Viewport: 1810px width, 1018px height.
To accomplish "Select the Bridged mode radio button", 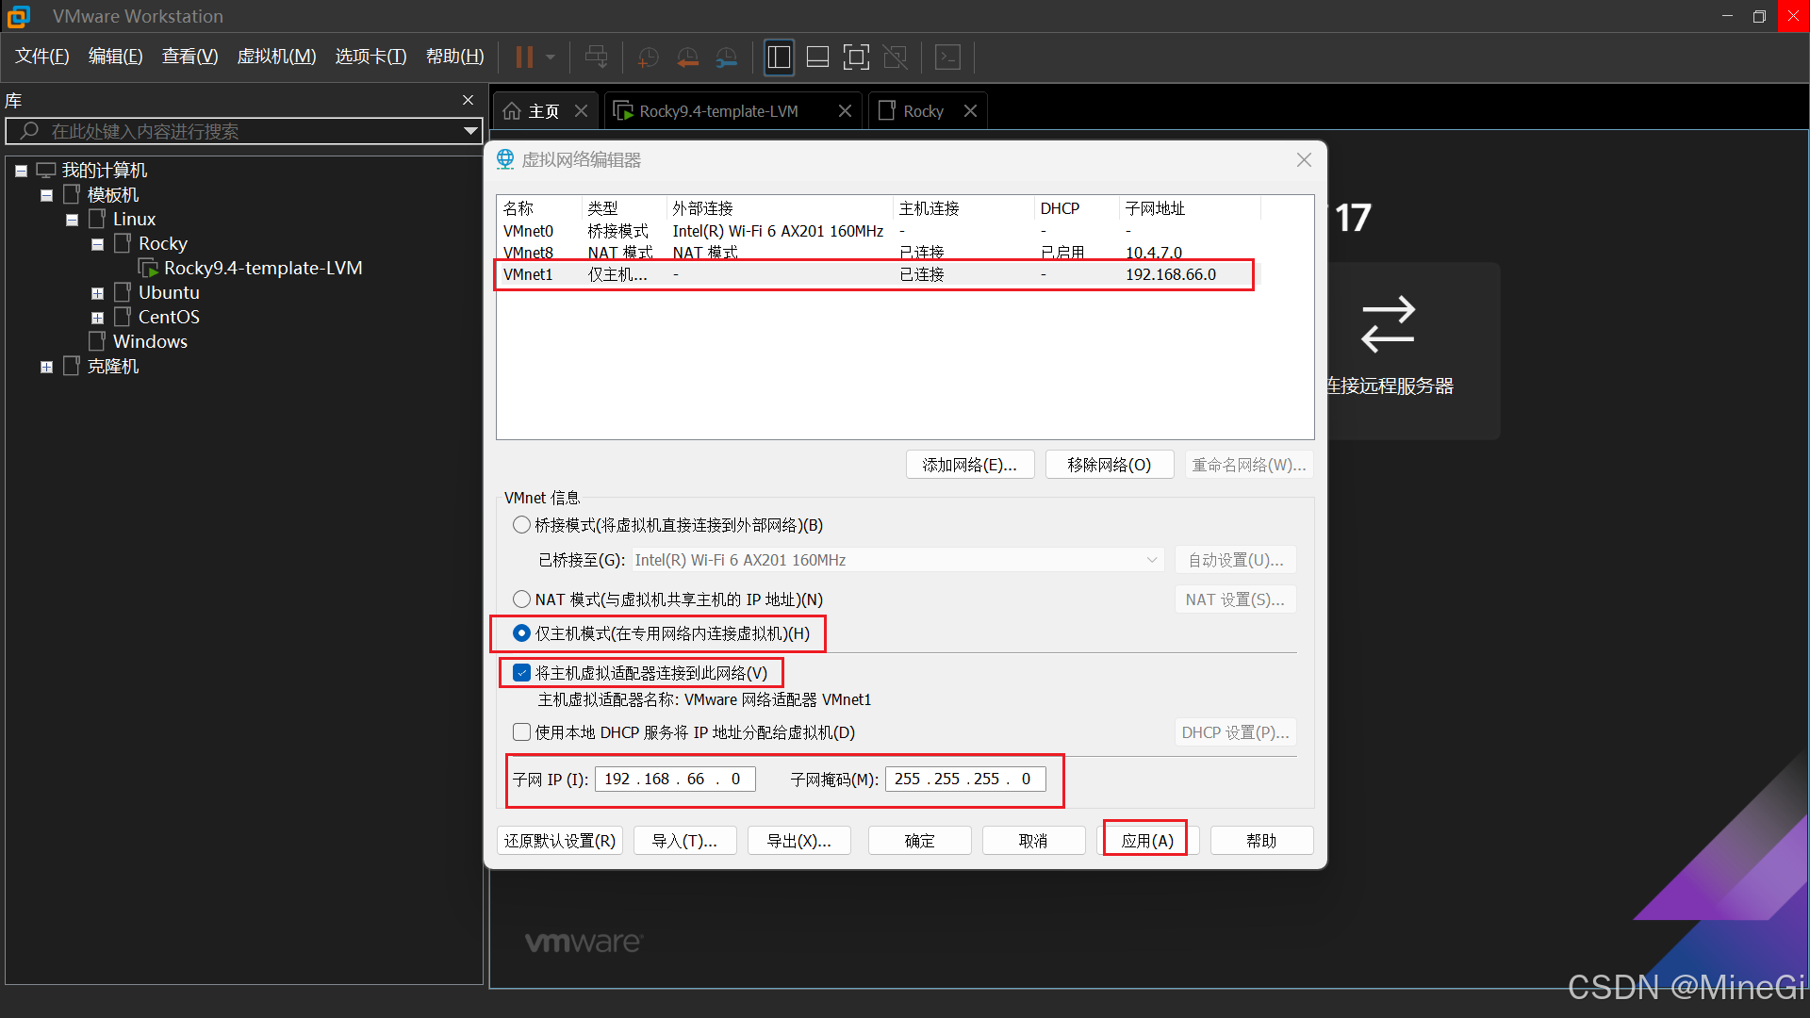I will pos(521,525).
